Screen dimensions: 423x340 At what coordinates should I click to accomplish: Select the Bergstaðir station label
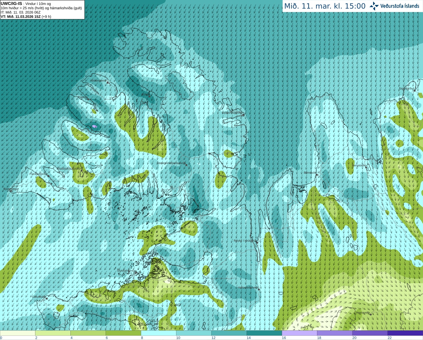(x=359, y=165)
